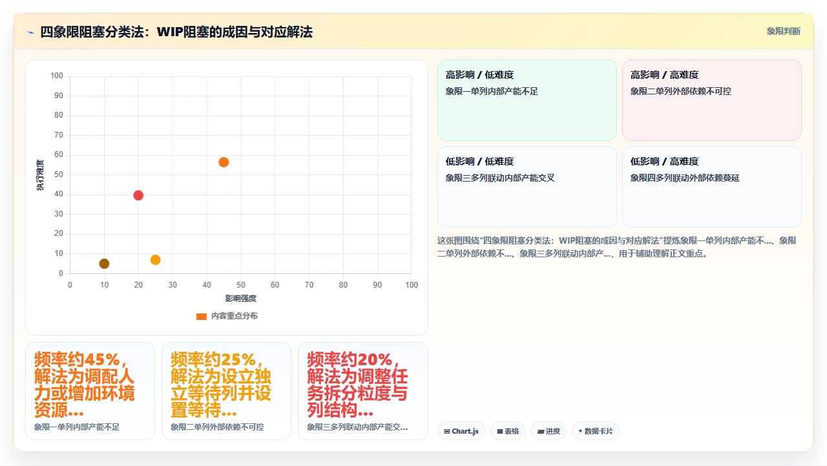Click the caption 象限二单列外部依赖不可控 under 25% card
Viewport: 827px width, 466px height.
(217, 427)
